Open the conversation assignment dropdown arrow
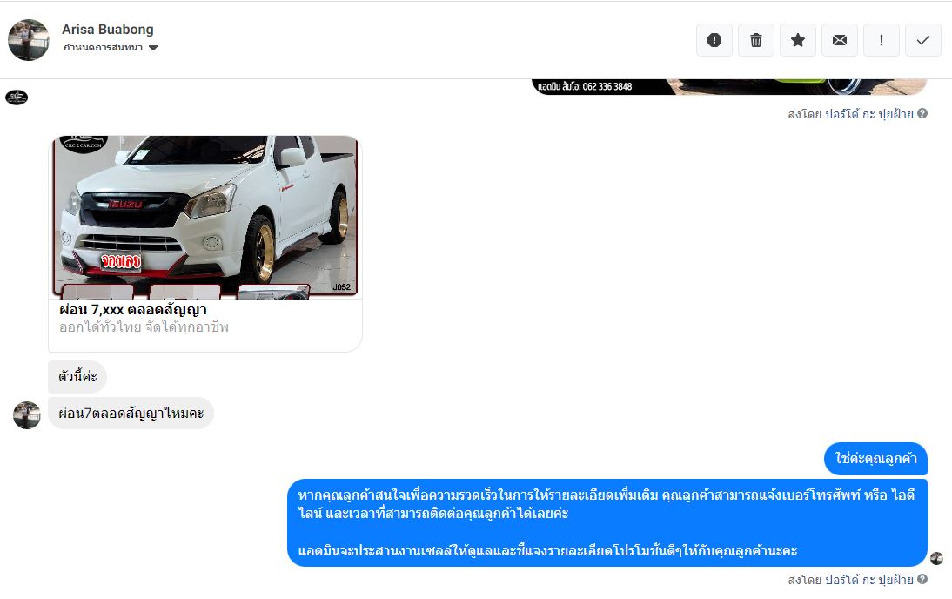 click(x=153, y=48)
